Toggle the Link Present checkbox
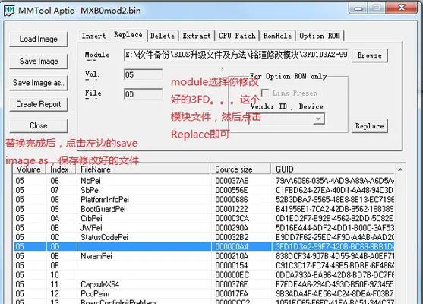 pyautogui.click(x=265, y=93)
